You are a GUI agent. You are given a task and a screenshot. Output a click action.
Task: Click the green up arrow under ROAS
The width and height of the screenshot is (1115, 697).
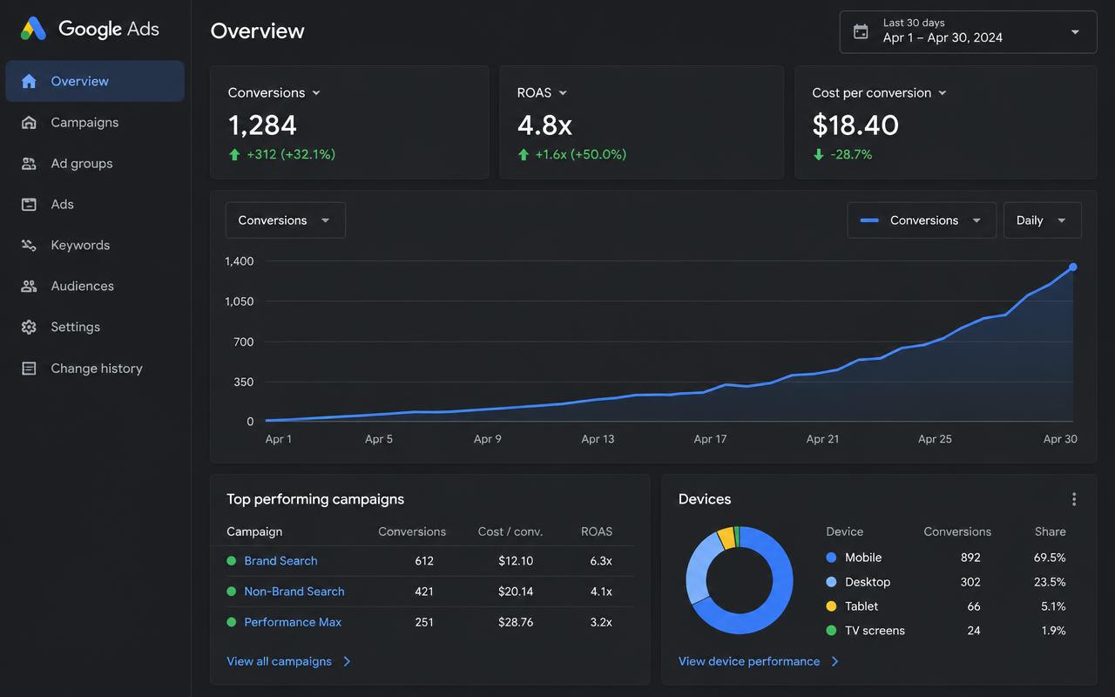(524, 154)
